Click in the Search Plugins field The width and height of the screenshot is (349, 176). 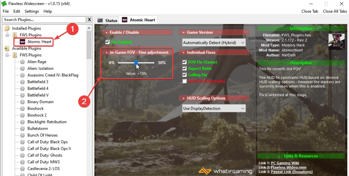click(x=44, y=19)
